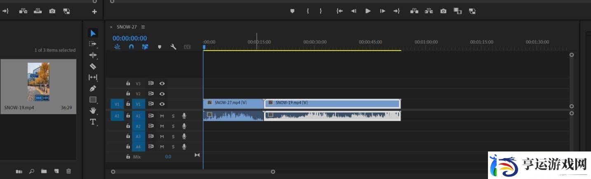The width and height of the screenshot is (591, 179).
Task: Select the Hand tool
Action: coord(93,110)
